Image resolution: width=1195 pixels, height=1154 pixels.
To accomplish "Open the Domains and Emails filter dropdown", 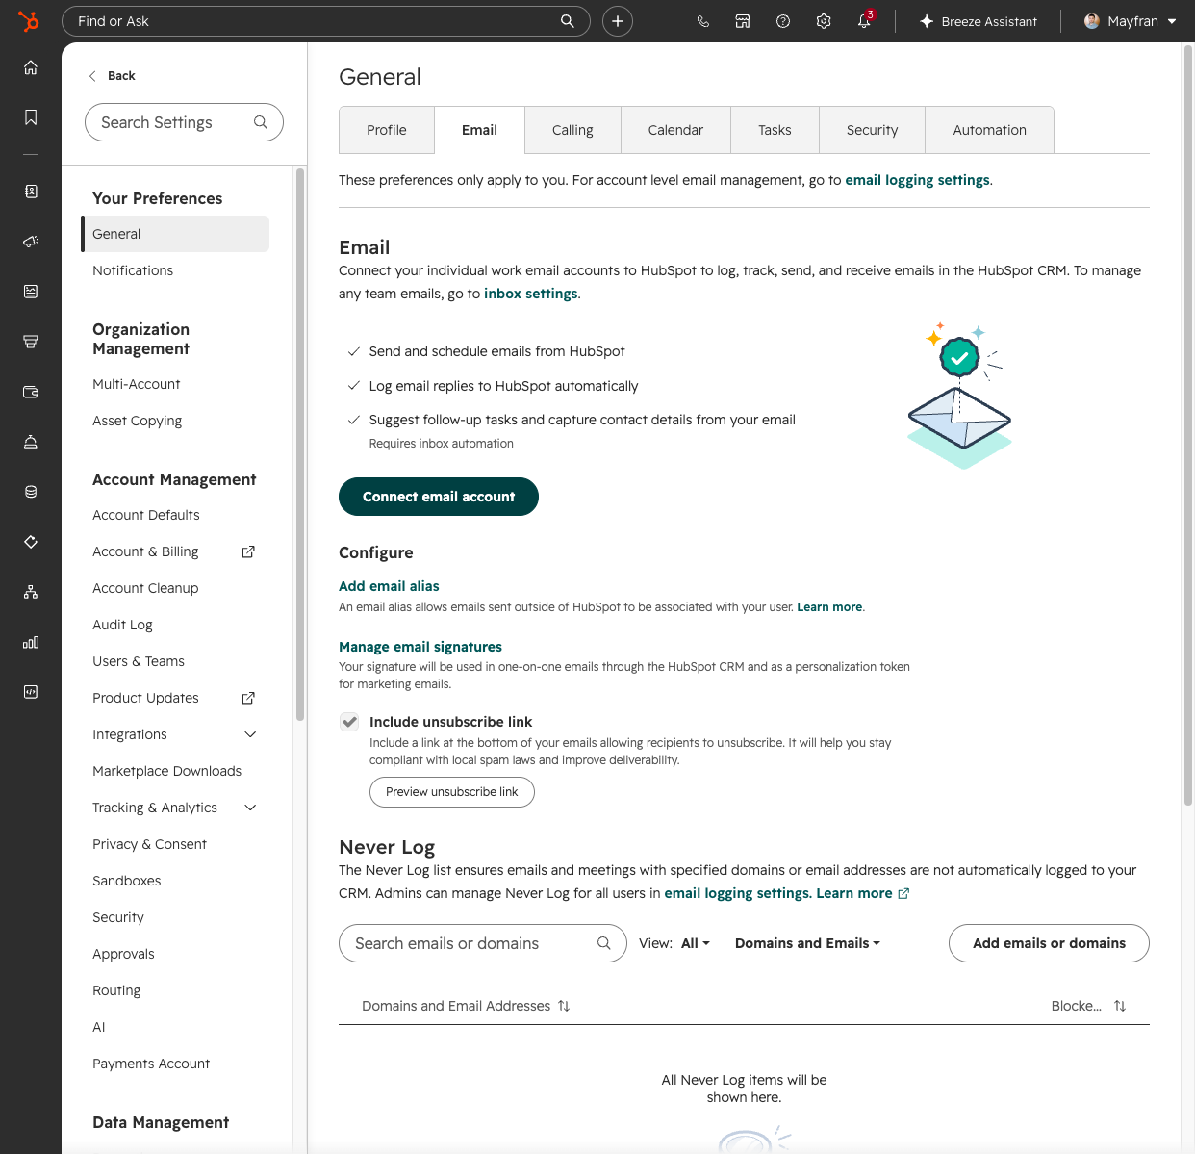I will click(807, 943).
